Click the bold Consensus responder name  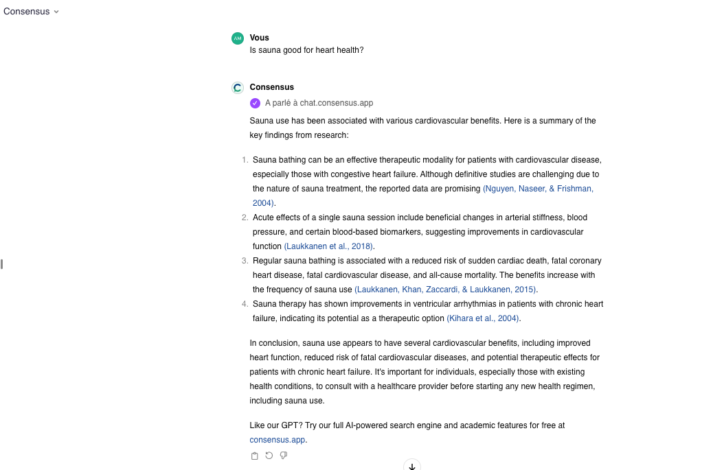click(272, 87)
